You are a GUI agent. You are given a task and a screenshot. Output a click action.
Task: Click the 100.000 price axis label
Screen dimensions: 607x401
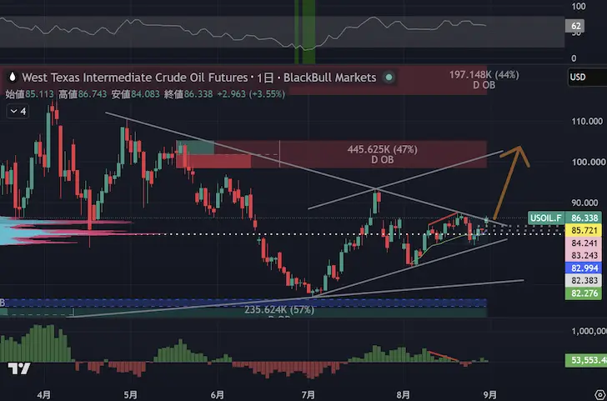(587, 162)
